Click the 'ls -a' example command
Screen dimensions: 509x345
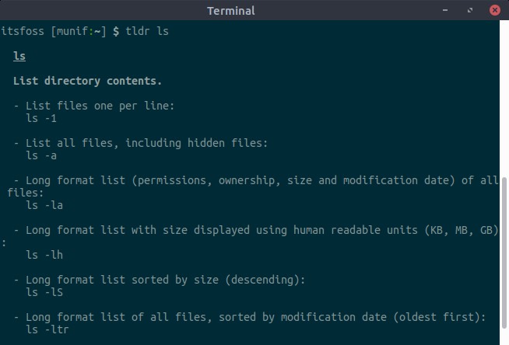pyautogui.click(x=41, y=155)
